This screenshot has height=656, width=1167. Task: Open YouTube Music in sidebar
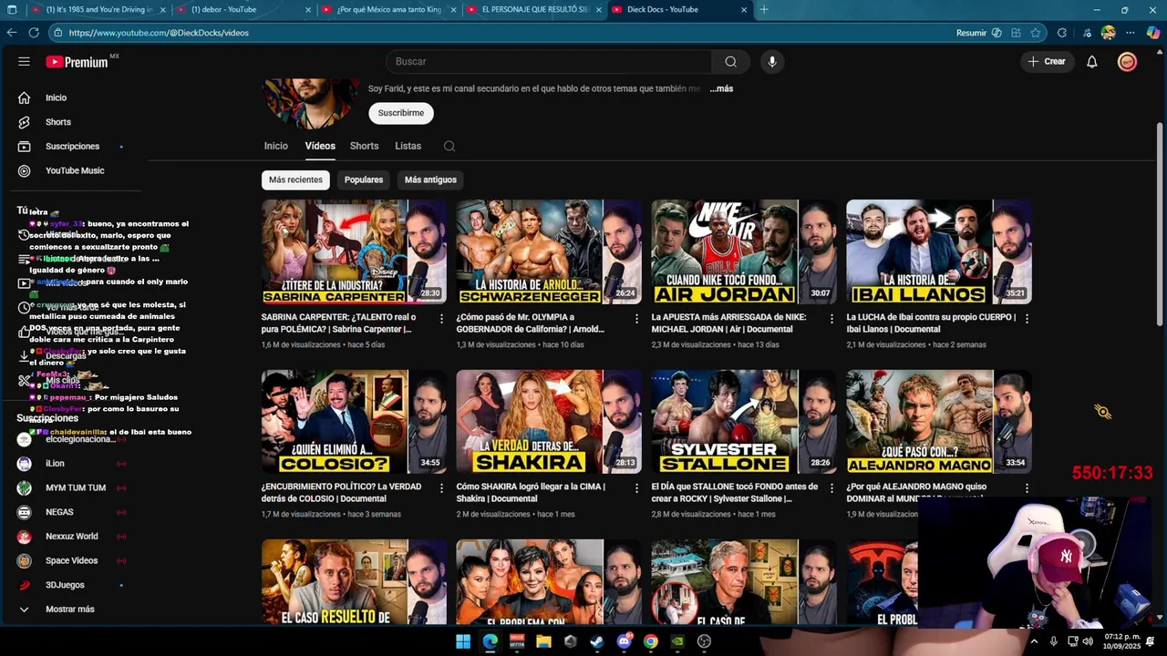tap(75, 170)
